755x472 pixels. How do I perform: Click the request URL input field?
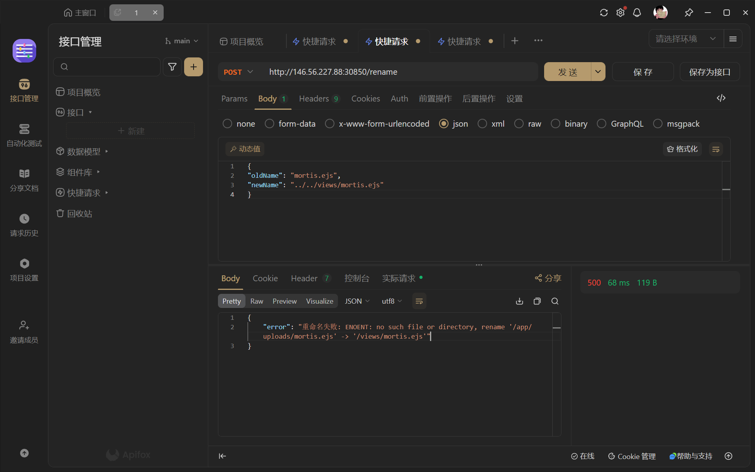pyautogui.click(x=399, y=72)
